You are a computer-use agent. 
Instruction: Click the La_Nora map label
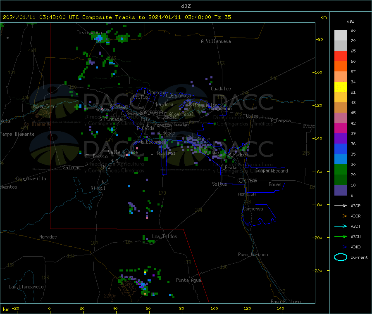point(165,104)
